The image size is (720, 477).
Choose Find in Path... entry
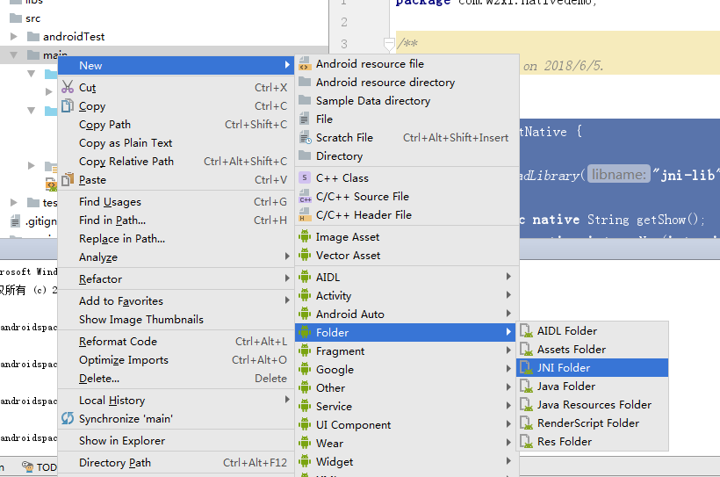tap(176, 220)
